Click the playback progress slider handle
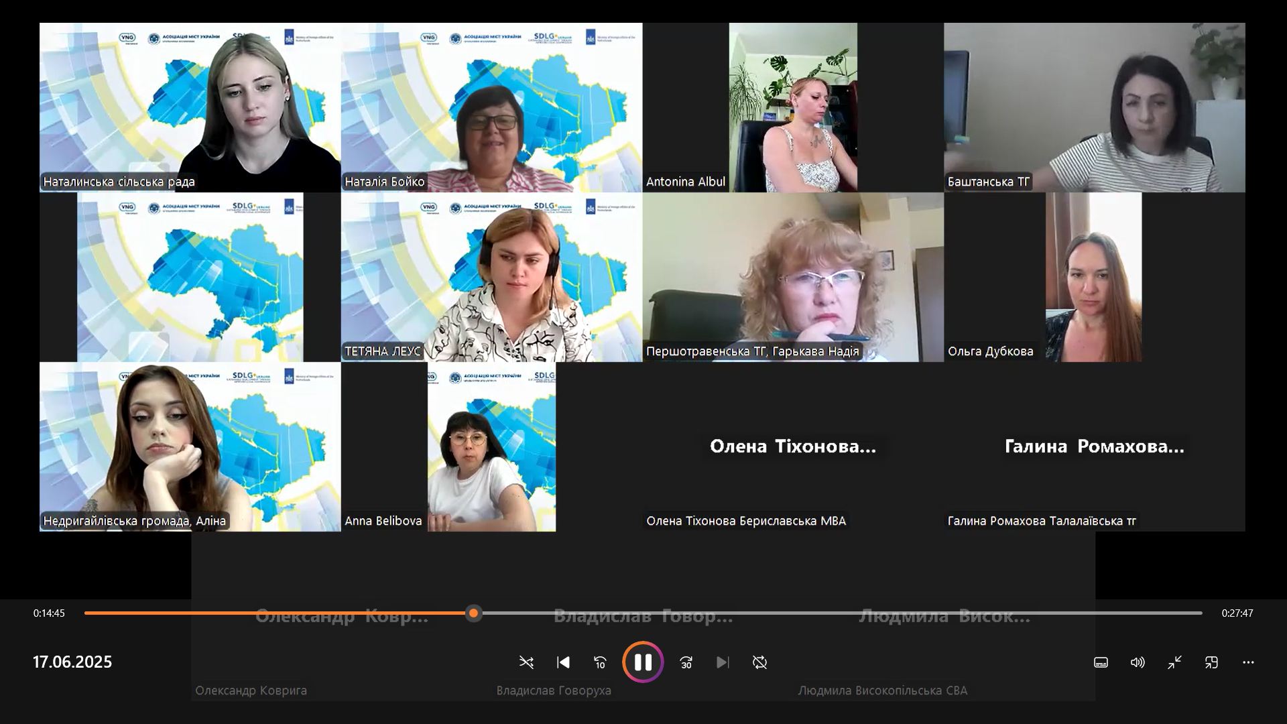1287x724 pixels. click(x=474, y=613)
